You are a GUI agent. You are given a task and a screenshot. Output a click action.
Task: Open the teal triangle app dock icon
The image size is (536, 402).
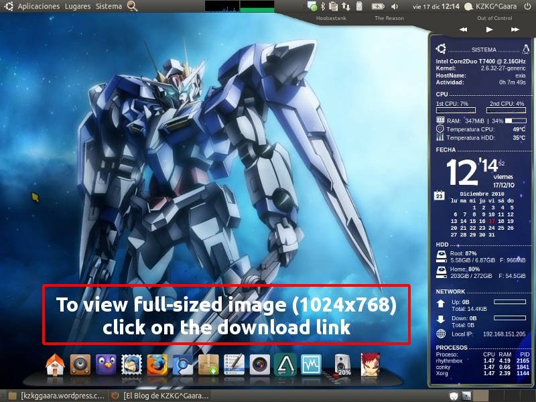point(285,364)
